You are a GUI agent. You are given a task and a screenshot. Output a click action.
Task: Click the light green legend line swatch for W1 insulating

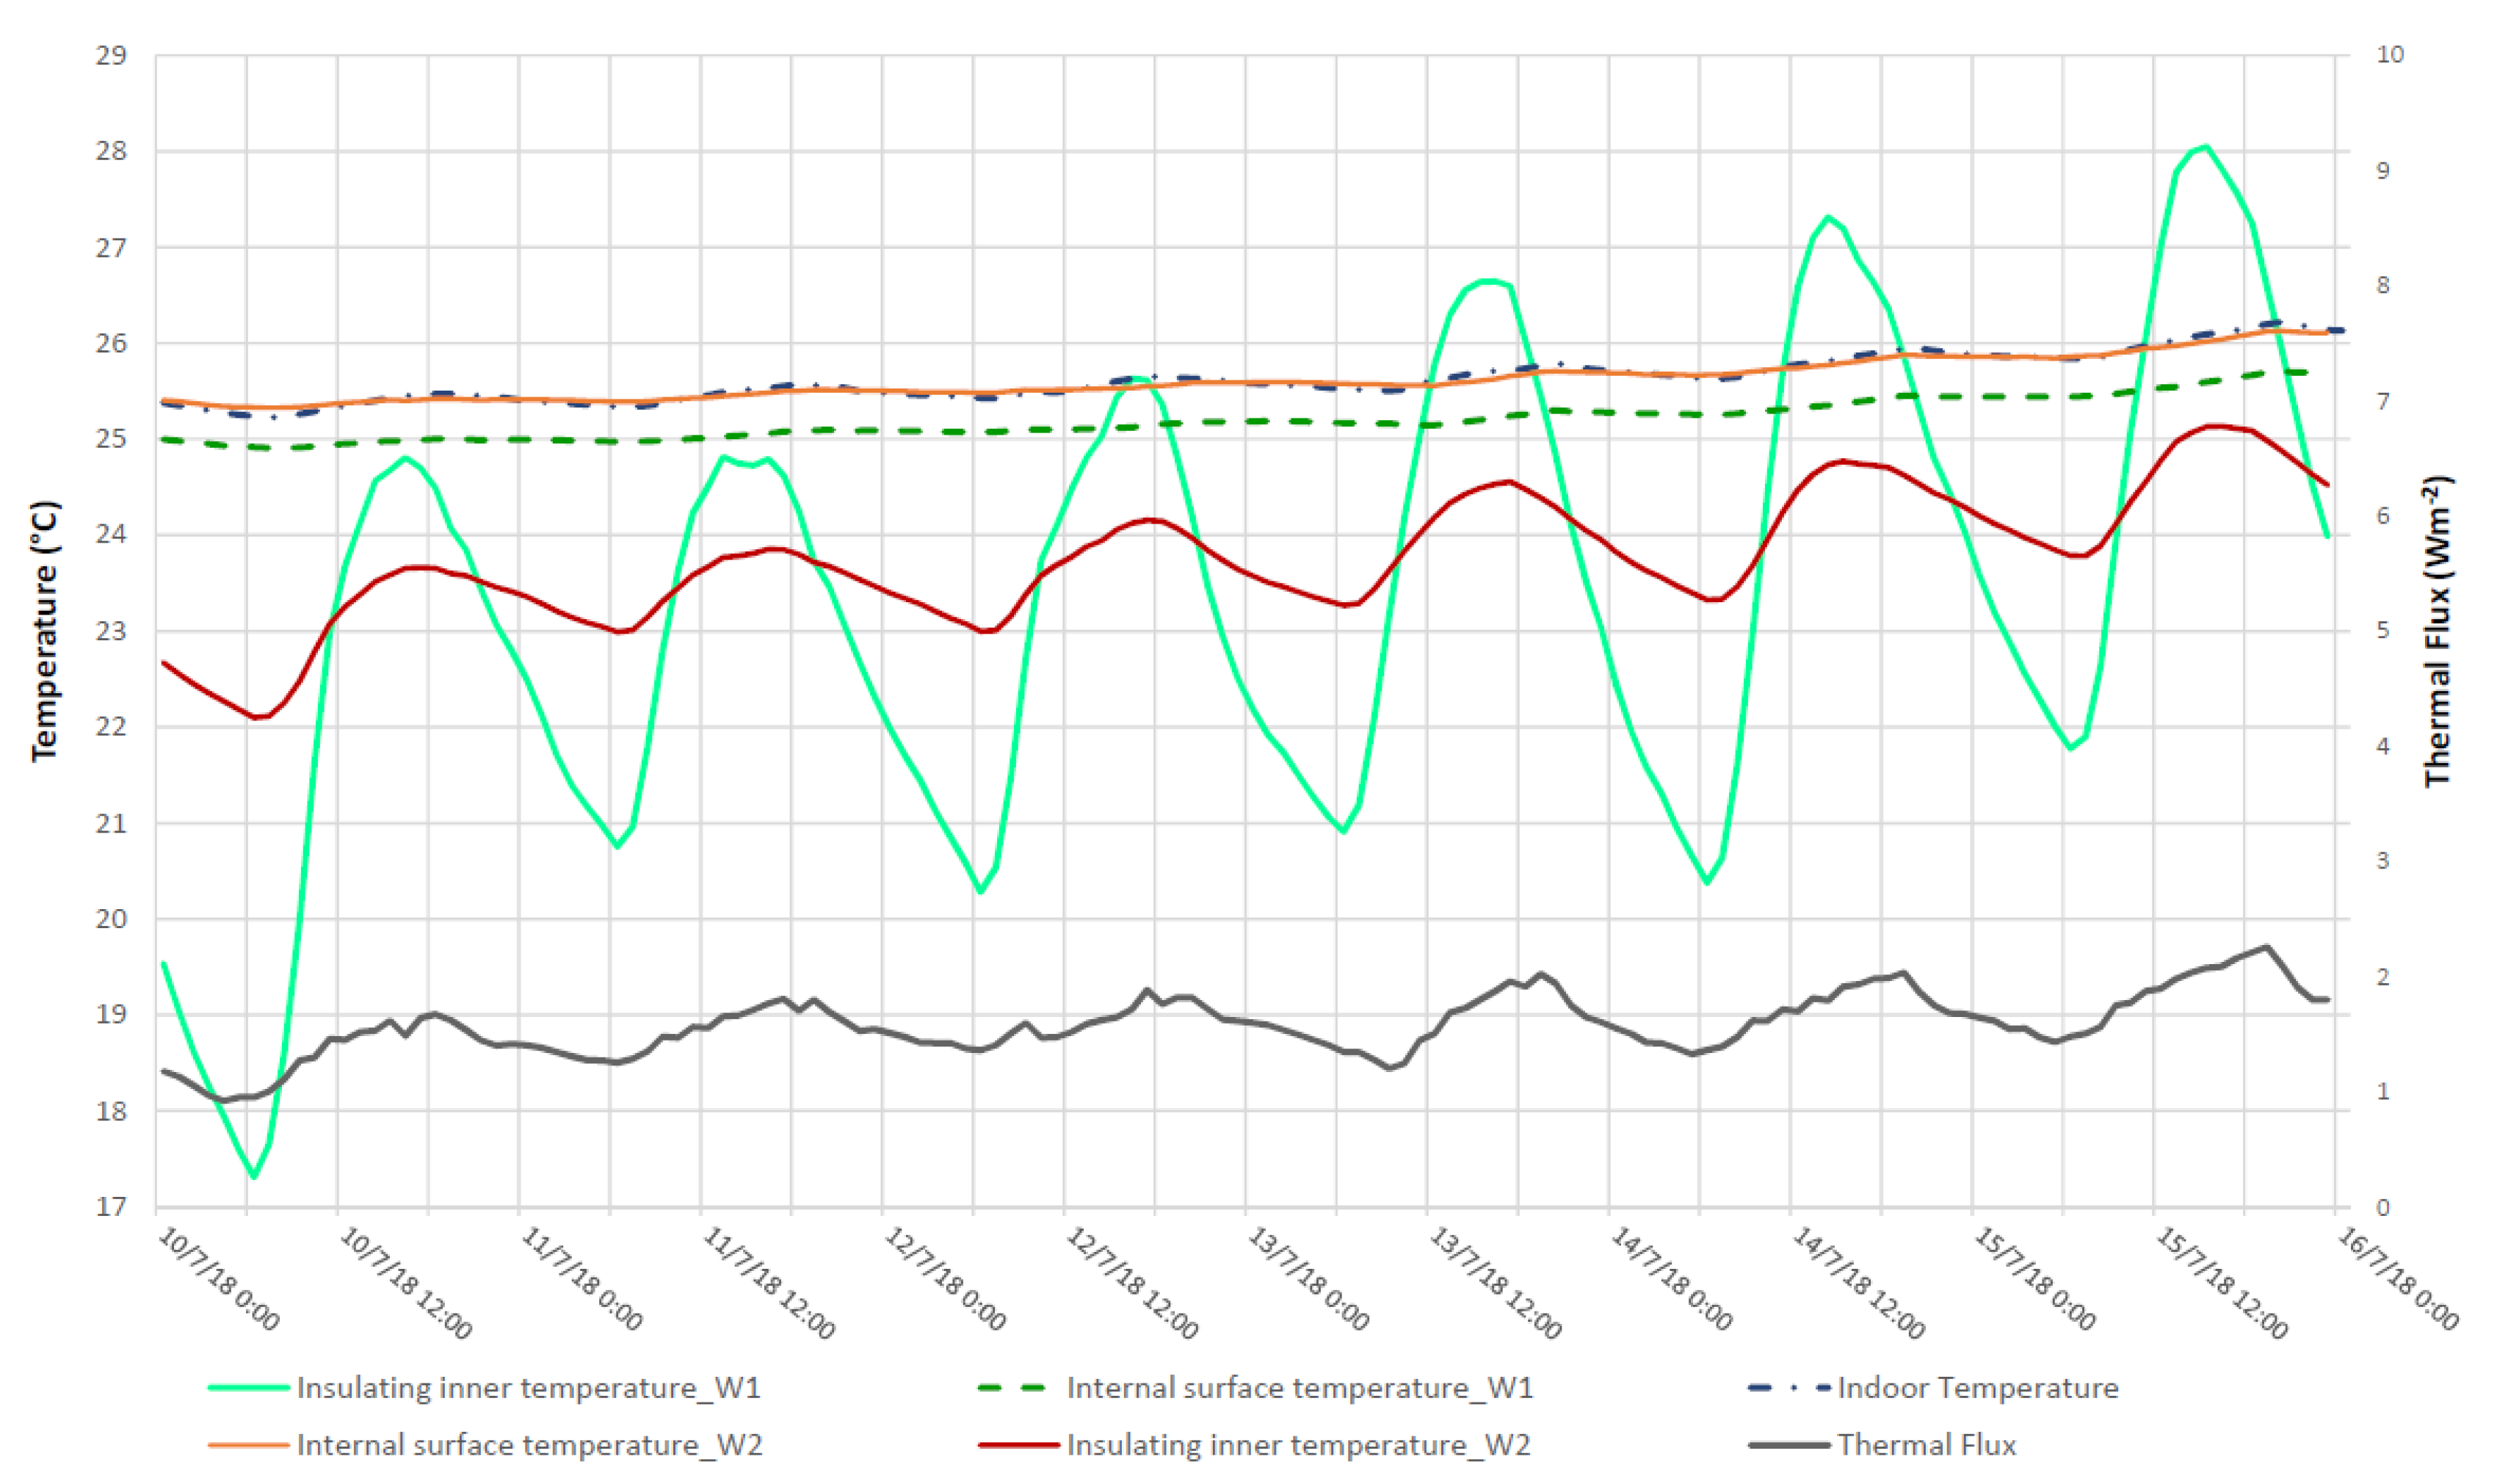tap(249, 1389)
